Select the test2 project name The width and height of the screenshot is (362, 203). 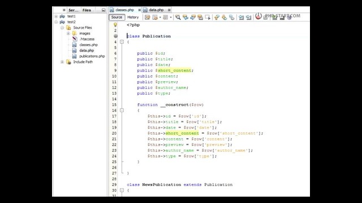tap(71, 22)
